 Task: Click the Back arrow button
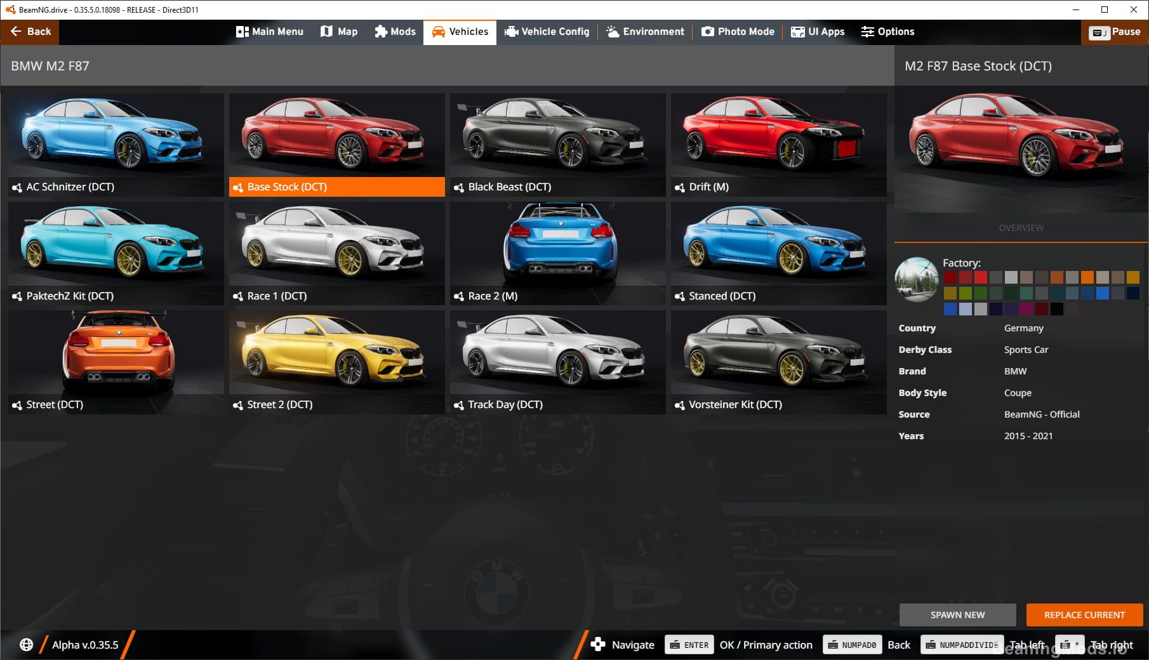[x=30, y=32]
